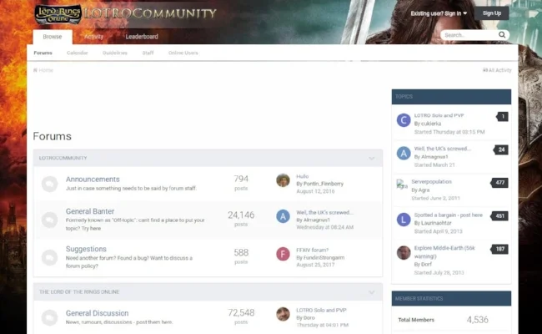Click the LOTRO Community logo
The width and height of the screenshot is (542, 334).
pyautogui.click(x=125, y=14)
